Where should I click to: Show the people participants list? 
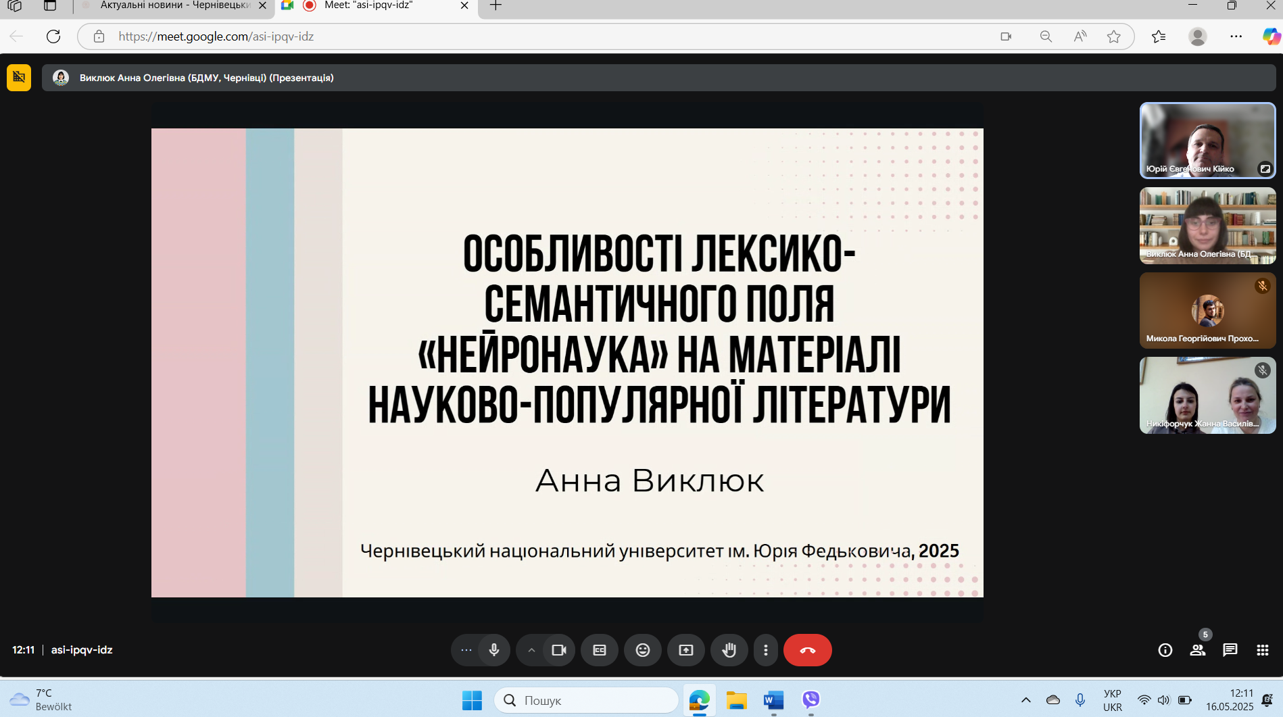1197,650
